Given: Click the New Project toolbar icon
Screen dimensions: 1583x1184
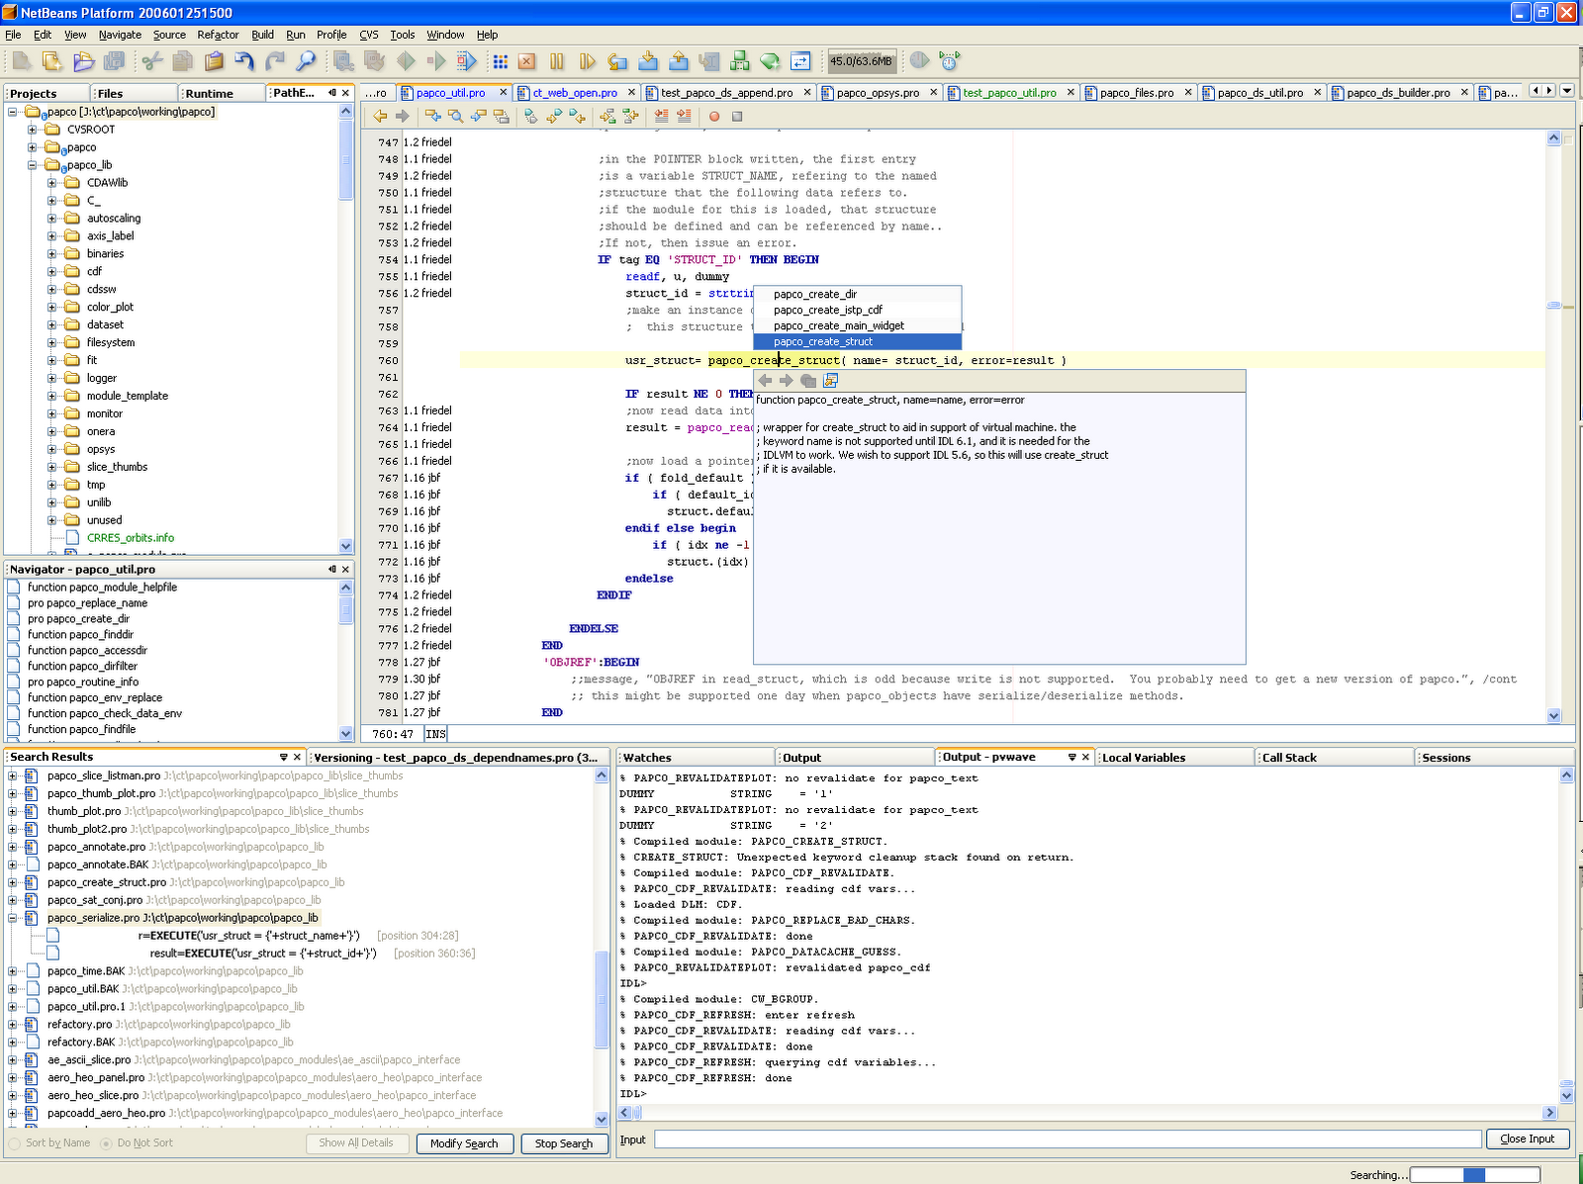Looking at the screenshot, I should coord(52,61).
